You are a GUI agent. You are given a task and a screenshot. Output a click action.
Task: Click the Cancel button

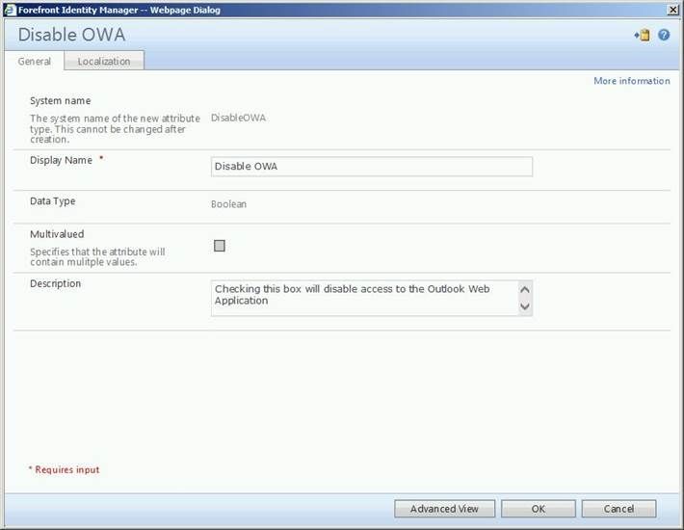click(619, 509)
